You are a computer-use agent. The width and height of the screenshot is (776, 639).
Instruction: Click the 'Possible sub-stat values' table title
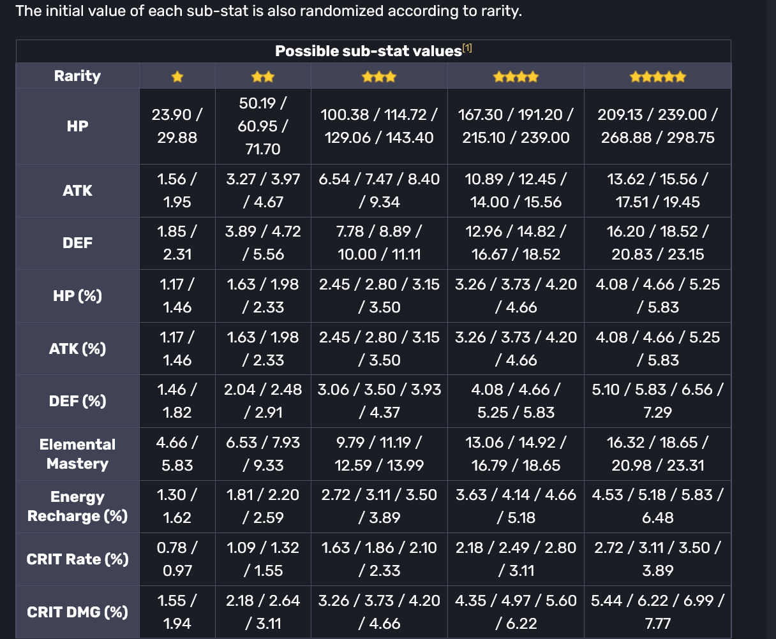368,51
